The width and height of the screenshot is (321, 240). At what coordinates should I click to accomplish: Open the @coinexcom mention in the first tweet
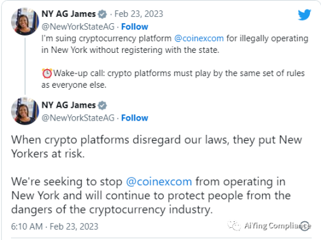pos(199,39)
